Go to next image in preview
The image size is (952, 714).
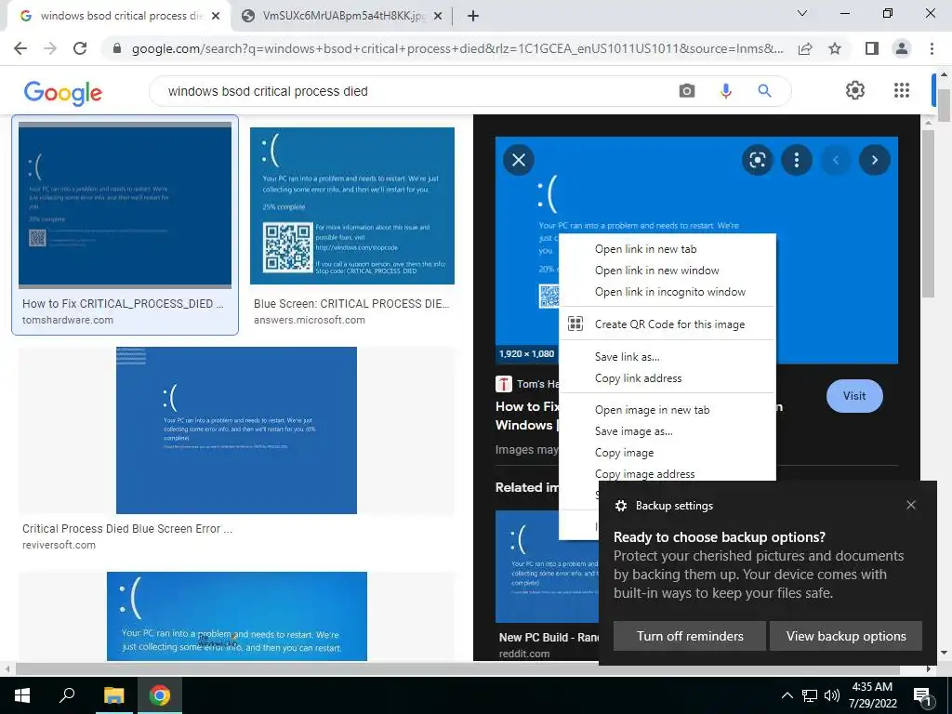[874, 160]
